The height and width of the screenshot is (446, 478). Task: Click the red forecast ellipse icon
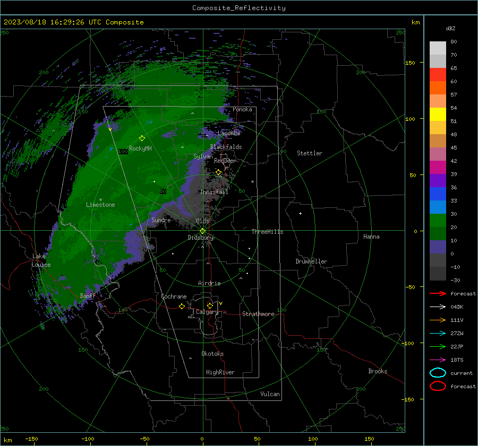(x=438, y=386)
